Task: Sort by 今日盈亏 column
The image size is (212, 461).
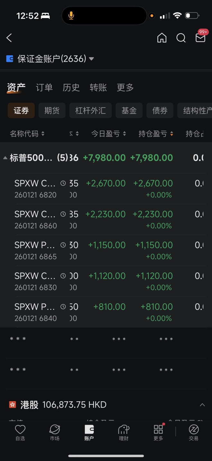Action: [x=109, y=134]
